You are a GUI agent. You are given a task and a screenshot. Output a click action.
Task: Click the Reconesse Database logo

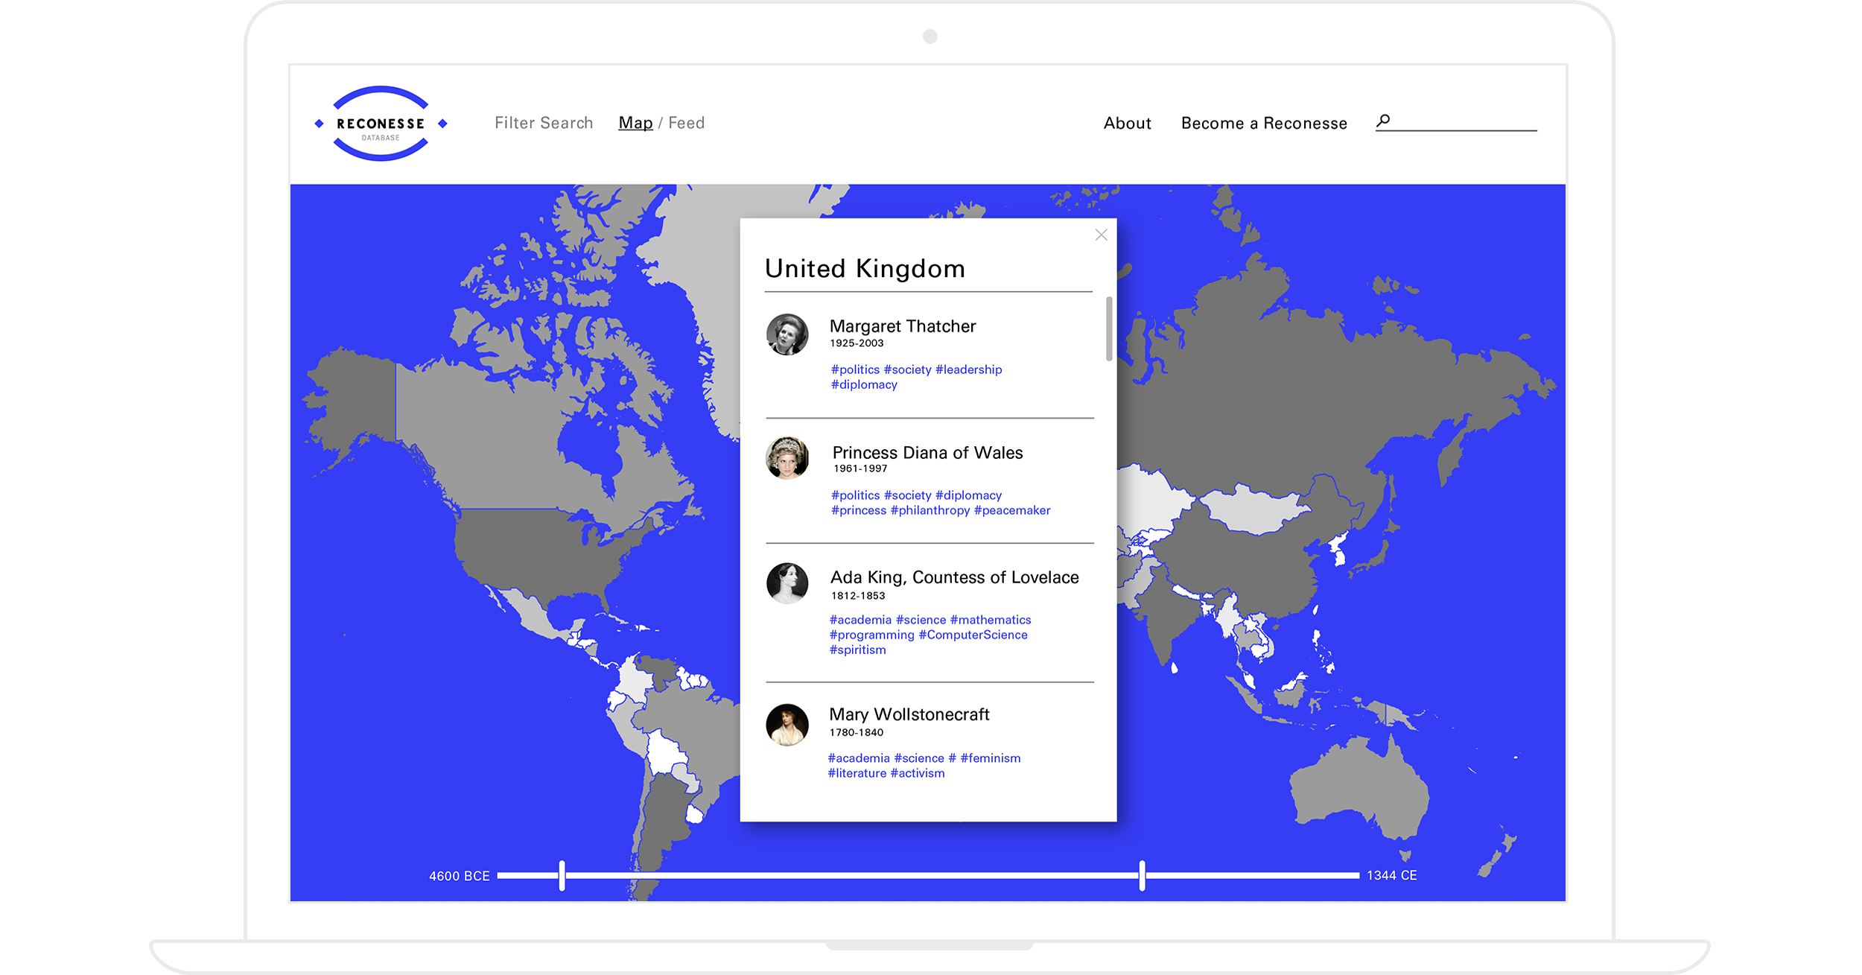click(381, 124)
